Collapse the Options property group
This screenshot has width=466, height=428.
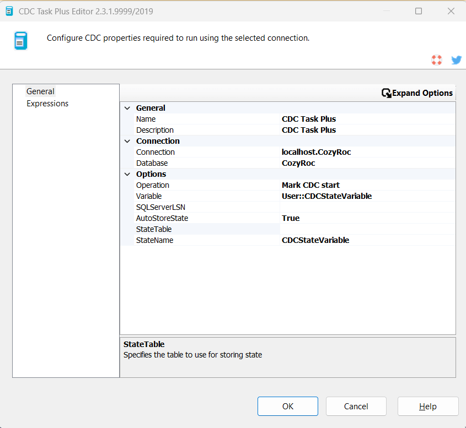pos(127,174)
